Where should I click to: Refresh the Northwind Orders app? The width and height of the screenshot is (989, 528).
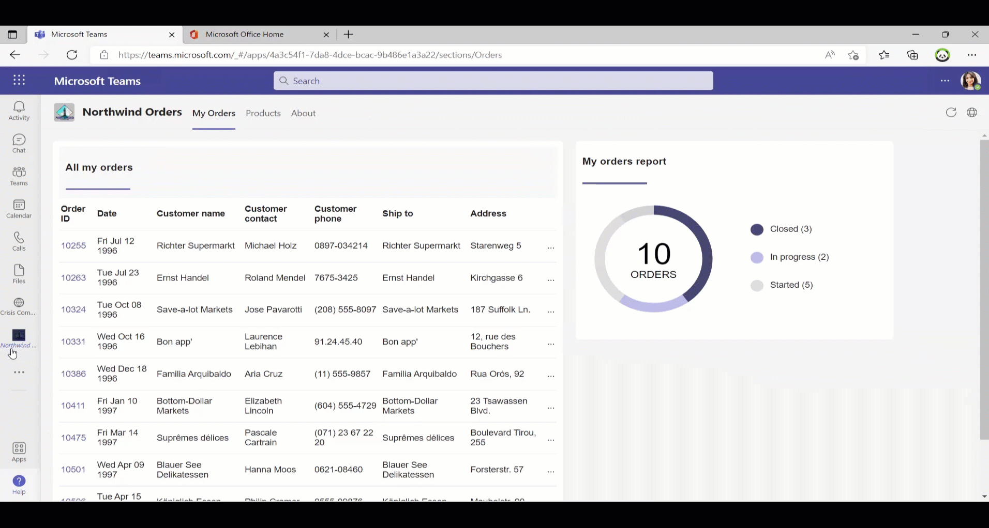[951, 112]
